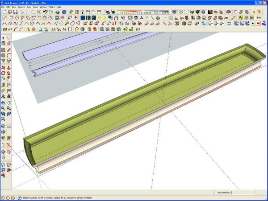Select the Pencil line tool in left toolbar
The width and height of the screenshot is (268, 201).
point(8,50)
